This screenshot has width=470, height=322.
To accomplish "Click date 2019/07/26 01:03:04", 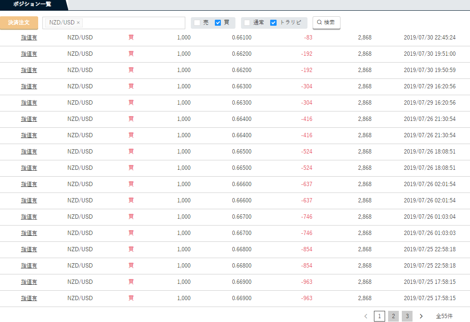I will click(430, 217).
